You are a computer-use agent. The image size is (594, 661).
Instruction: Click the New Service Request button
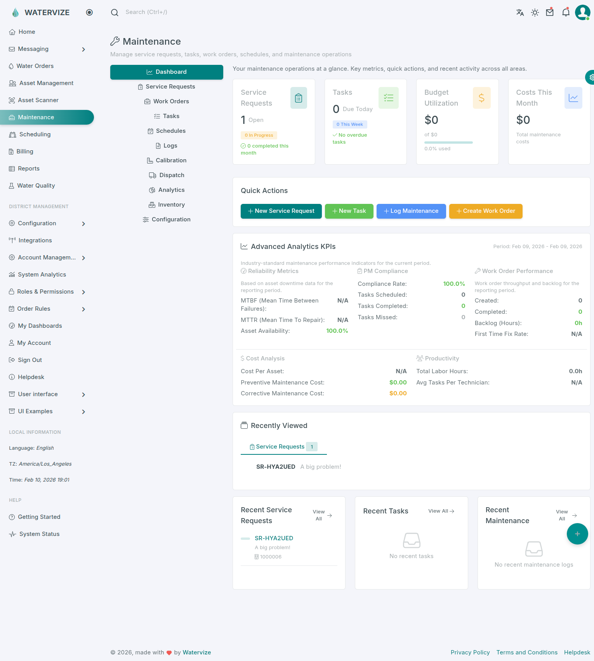coord(281,211)
